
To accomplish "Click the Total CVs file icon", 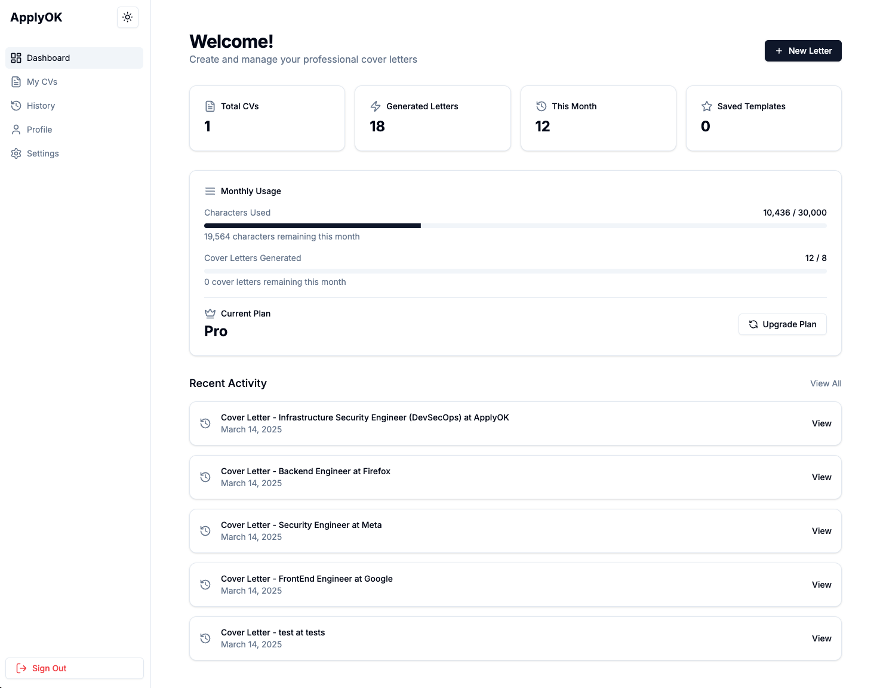I will click(210, 106).
